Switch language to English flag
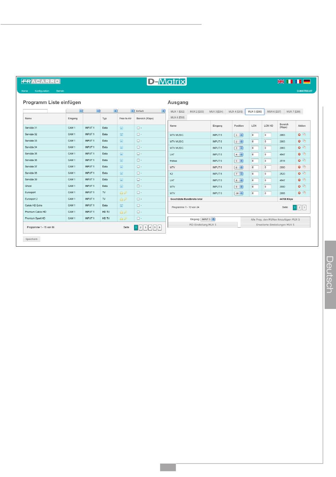 [x=281, y=81]
